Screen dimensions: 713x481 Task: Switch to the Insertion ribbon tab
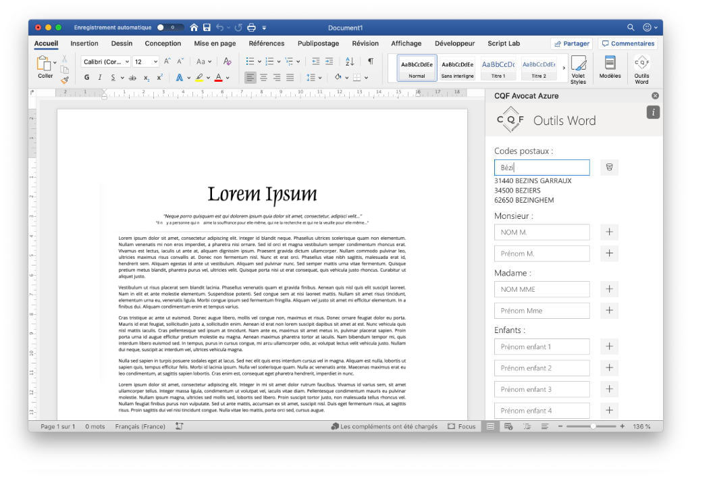click(84, 43)
